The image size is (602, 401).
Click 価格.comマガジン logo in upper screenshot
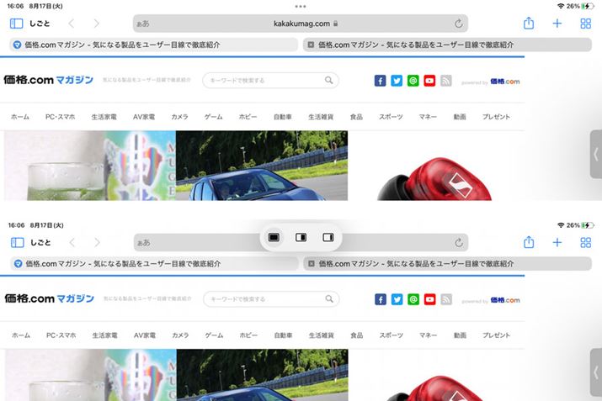click(48, 80)
